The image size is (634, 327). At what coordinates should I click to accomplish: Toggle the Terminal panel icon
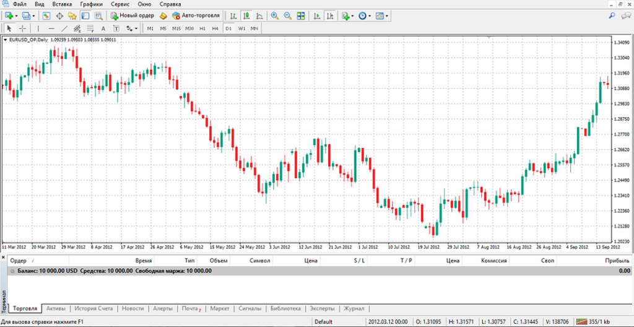(x=85, y=15)
